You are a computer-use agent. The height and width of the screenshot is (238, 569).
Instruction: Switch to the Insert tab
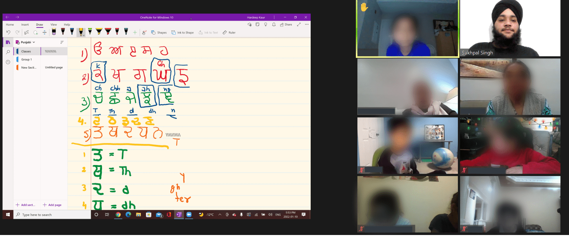click(25, 24)
